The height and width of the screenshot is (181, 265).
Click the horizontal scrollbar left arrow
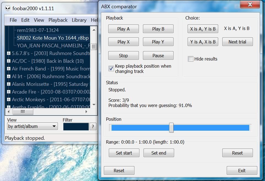[x=9, y=112]
